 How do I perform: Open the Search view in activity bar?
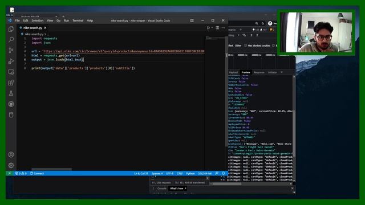[x=11, y=39]
